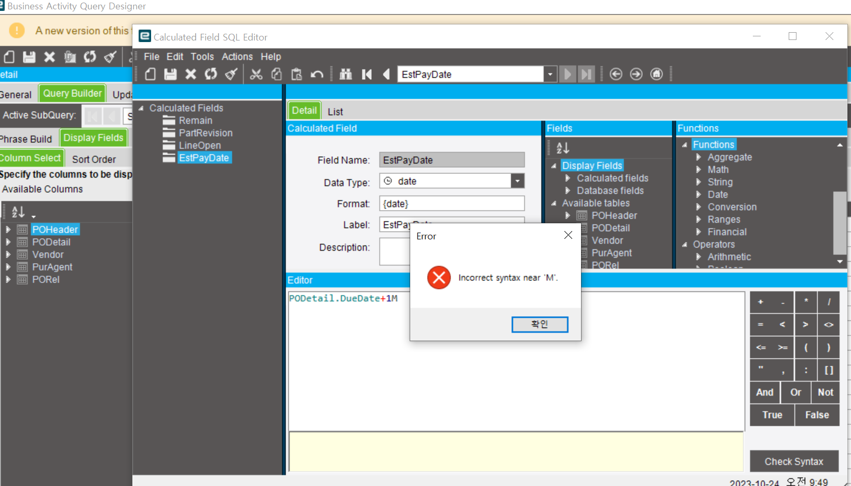Click the Check Syntax button

(794, 461)
